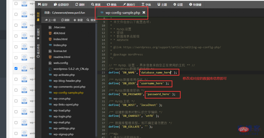Click 'utf8' on the DB_CHARSET line
This screenshot has width=264, height=138.
[149, 116]
